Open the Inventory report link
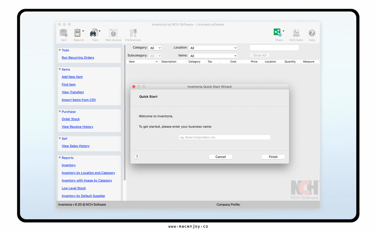The image size is (376, 230). click(69, 165)
